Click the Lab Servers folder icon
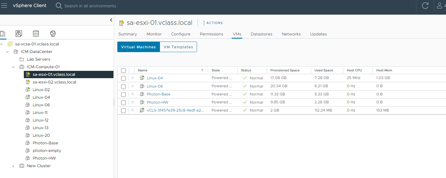The width and height of the screenshot is (446, 178). [x=21, y=59]
